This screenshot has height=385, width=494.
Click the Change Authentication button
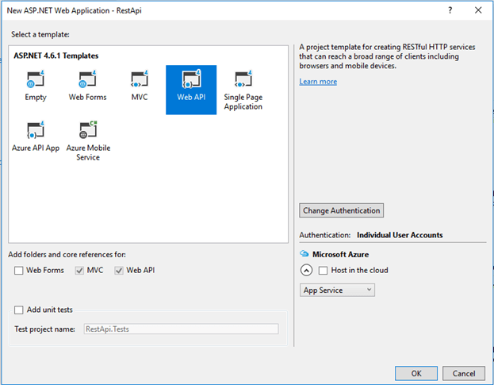pyautogui.click(x=342, y=210)
